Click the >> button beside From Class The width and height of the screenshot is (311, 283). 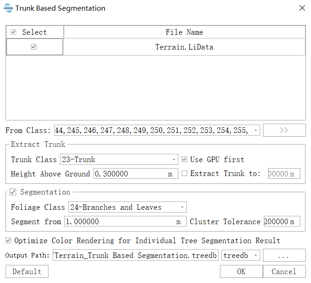point(284,131)
